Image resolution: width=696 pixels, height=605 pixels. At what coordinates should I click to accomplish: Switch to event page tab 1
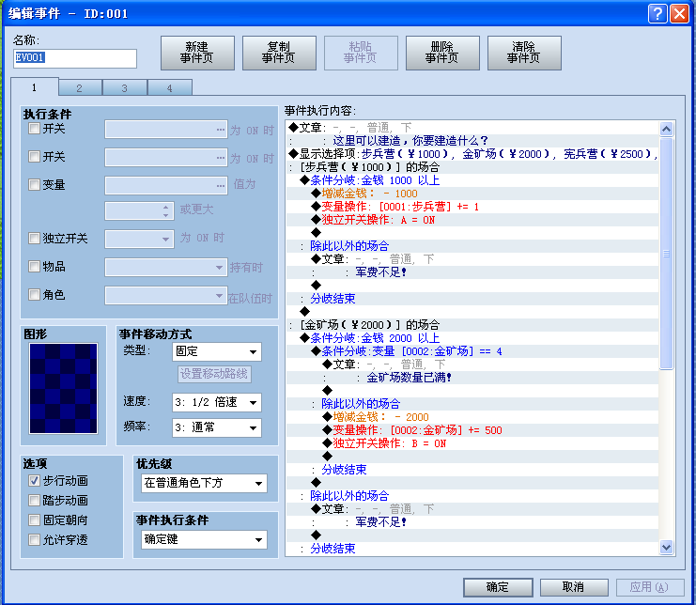pyautogui.click(x=34, y=87)
